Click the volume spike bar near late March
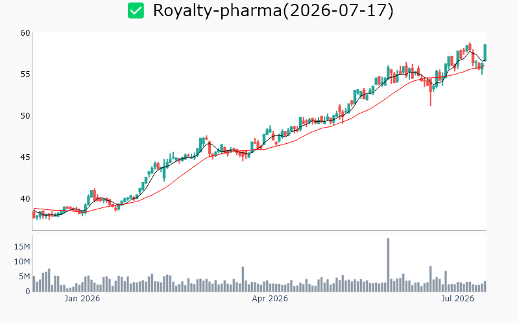The image size is (519, 324). pos(243,279)
